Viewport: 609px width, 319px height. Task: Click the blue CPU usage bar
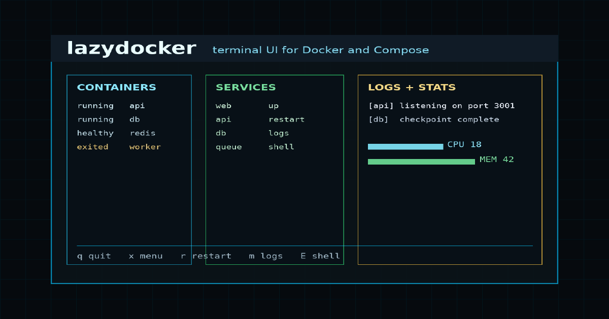[405, 147]
